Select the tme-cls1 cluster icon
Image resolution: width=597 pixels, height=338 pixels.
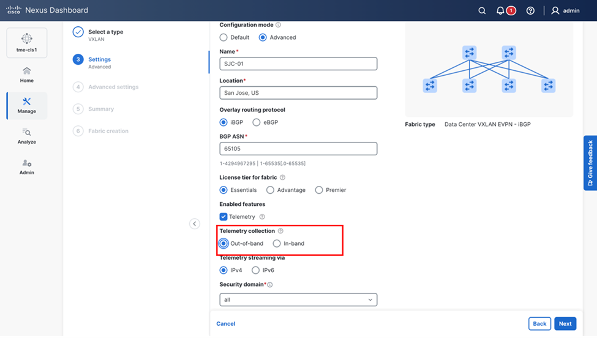click(x=27, y=43)
